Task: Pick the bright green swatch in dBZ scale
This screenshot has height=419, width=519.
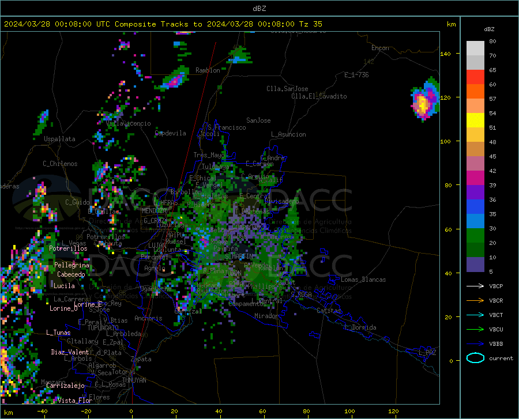Action: point(475,236)
